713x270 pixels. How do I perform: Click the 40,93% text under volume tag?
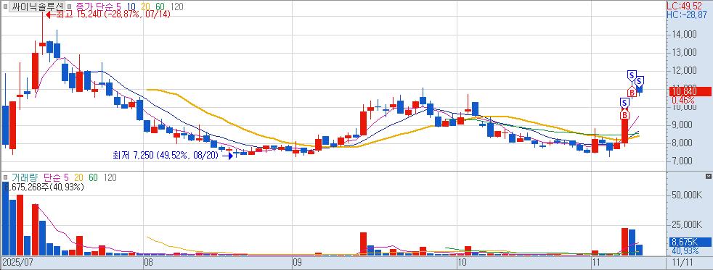(x=685, y=250)
